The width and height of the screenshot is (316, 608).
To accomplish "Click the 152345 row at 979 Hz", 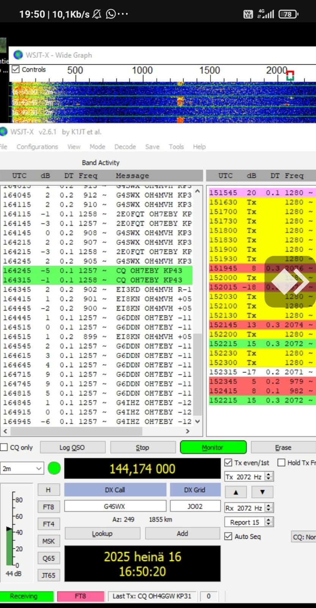I will pos(262,382).
